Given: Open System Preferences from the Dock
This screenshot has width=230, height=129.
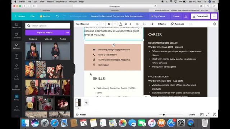Looking at the screenshot, I should tap(181, 123).
